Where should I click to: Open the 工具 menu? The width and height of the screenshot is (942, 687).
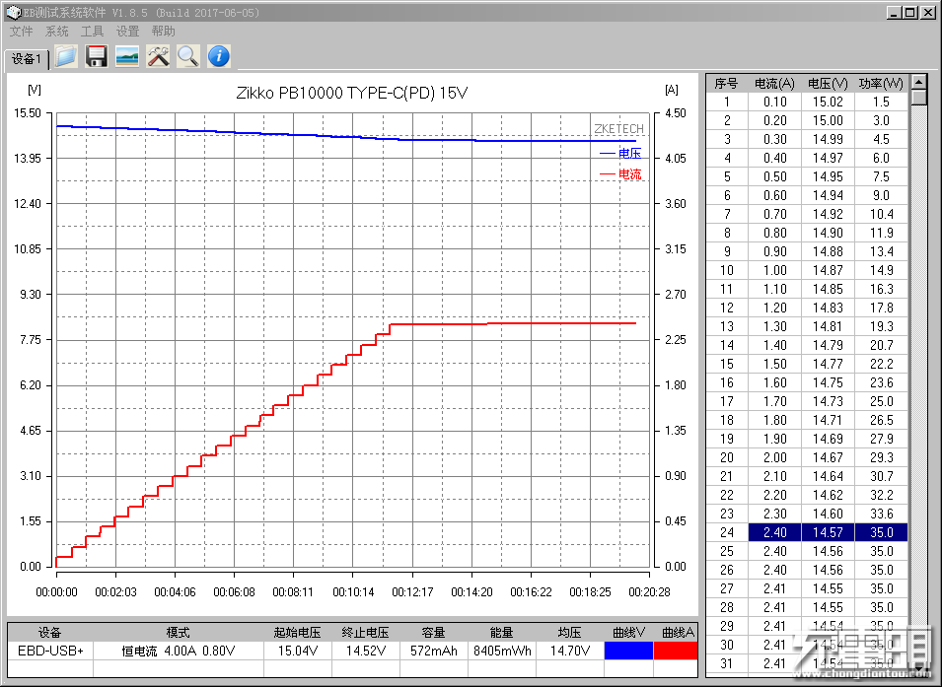[x=92, y=32]
